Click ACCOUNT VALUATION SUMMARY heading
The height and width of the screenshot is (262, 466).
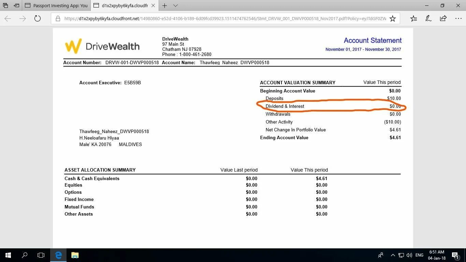coord(297,83)
